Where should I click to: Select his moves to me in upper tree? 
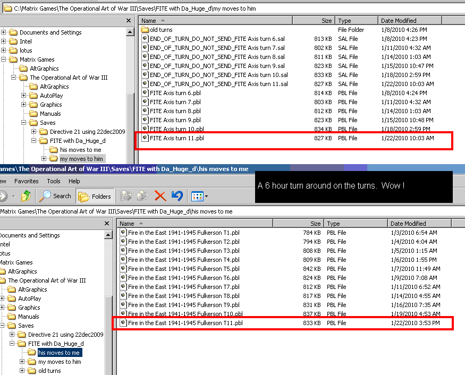pos(80,150)
